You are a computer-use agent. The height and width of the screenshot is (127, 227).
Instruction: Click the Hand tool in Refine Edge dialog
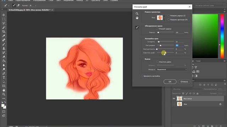coord(137,18)
